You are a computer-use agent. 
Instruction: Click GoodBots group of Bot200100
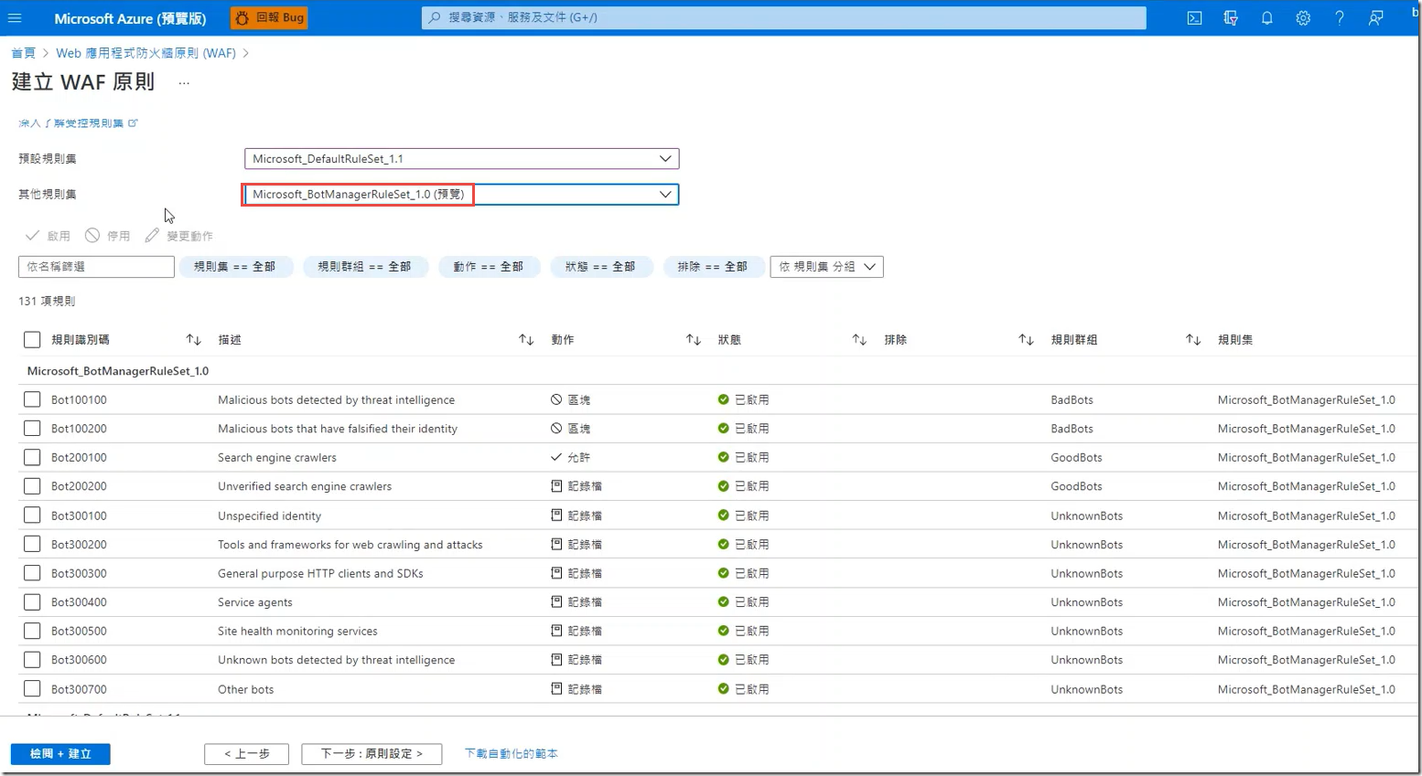pyautogui.click(x=1076, y=458)
